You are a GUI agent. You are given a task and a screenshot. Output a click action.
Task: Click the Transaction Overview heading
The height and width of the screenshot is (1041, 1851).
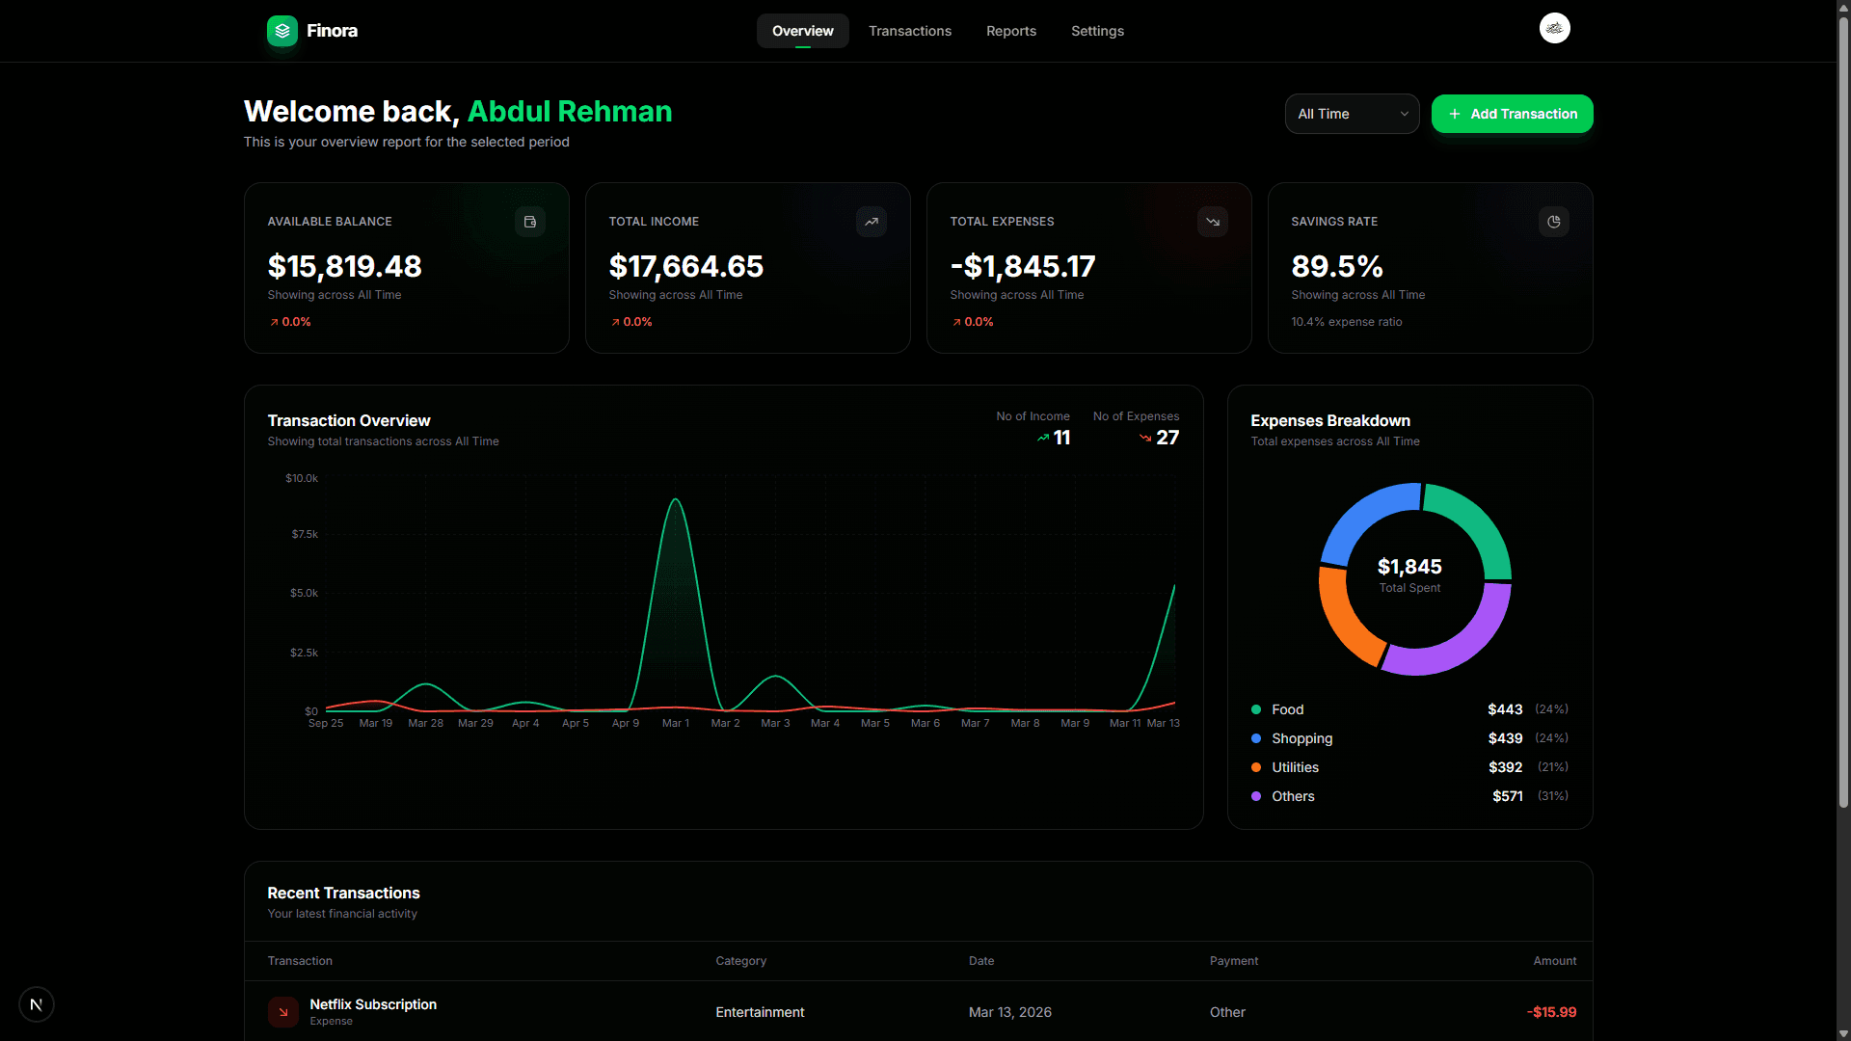coord(348,420)
